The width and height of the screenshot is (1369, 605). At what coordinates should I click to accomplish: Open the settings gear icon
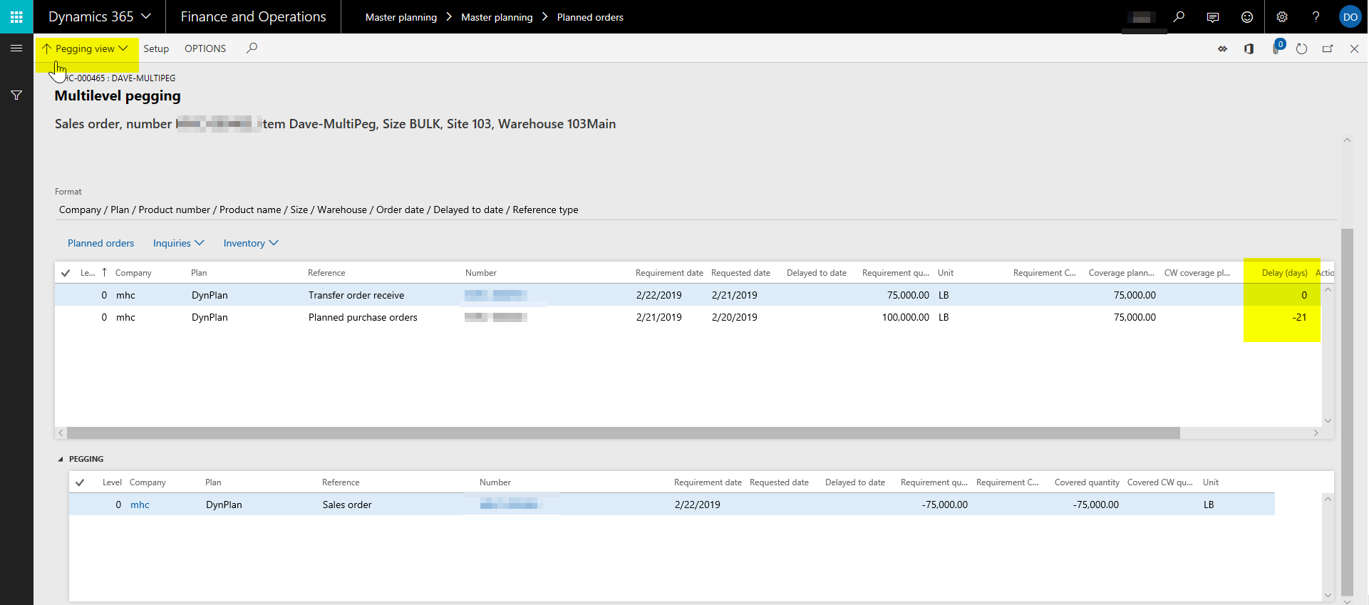click(x=1281, y=17)
